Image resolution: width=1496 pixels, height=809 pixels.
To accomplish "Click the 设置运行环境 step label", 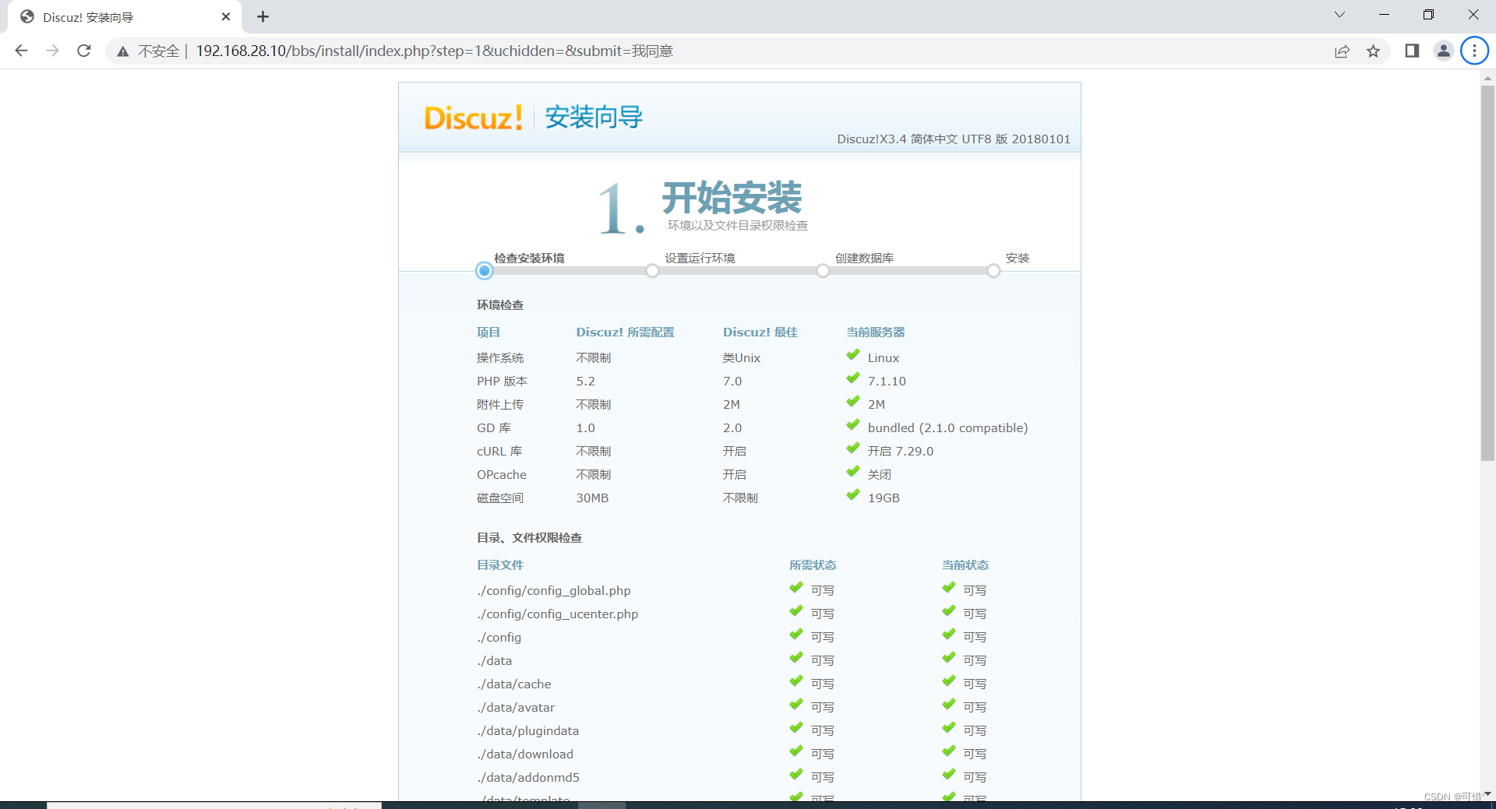I will tap(700, 258).
